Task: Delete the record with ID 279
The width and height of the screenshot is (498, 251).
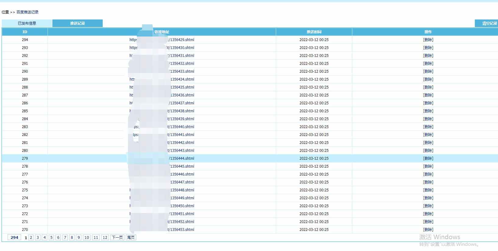Action: tap(428, 159)
